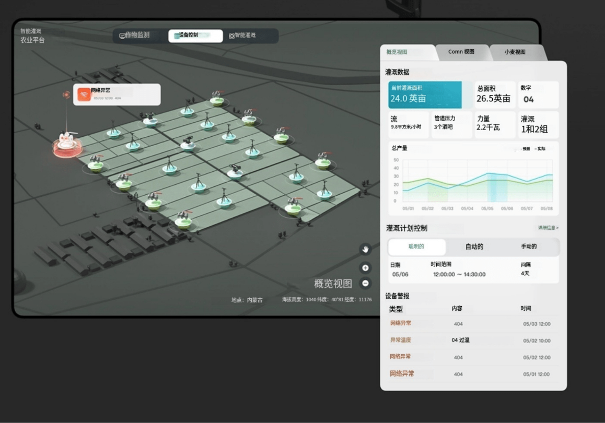Open the 05/06 date field
Image resolution: width=605 pixels, height=423 pixels.
(x=400, y=274)
